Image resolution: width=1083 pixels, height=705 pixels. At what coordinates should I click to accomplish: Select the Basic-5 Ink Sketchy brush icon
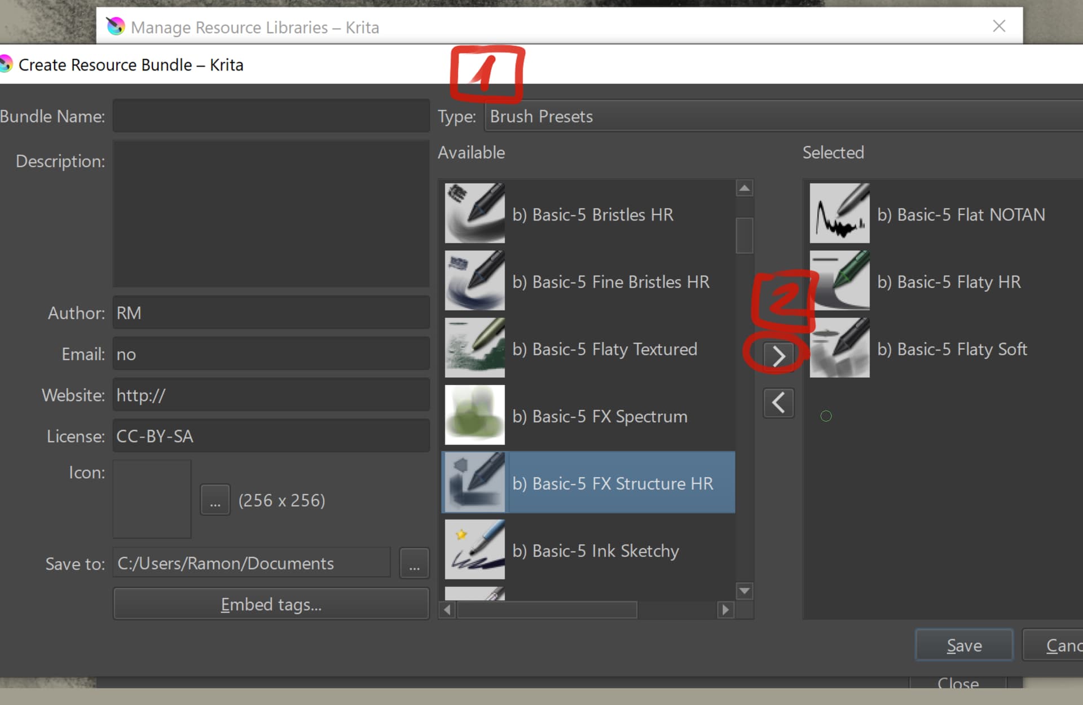click(474, 549)
